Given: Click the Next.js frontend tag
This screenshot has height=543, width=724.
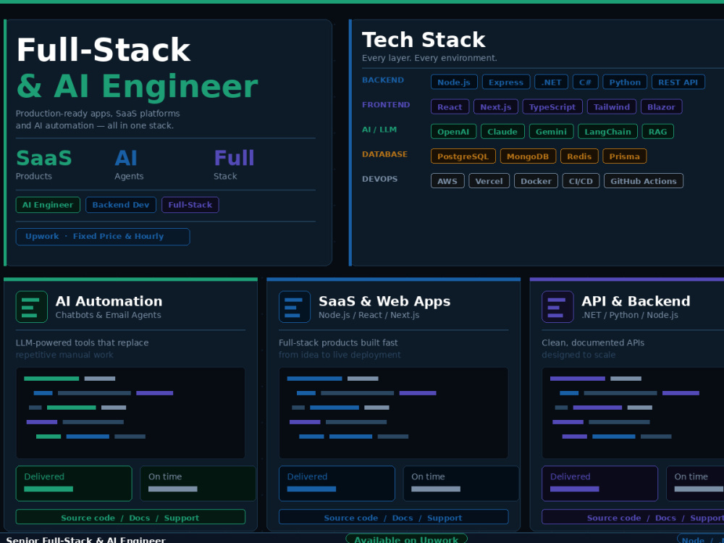Looking at the screenshot, I should 496,106.
